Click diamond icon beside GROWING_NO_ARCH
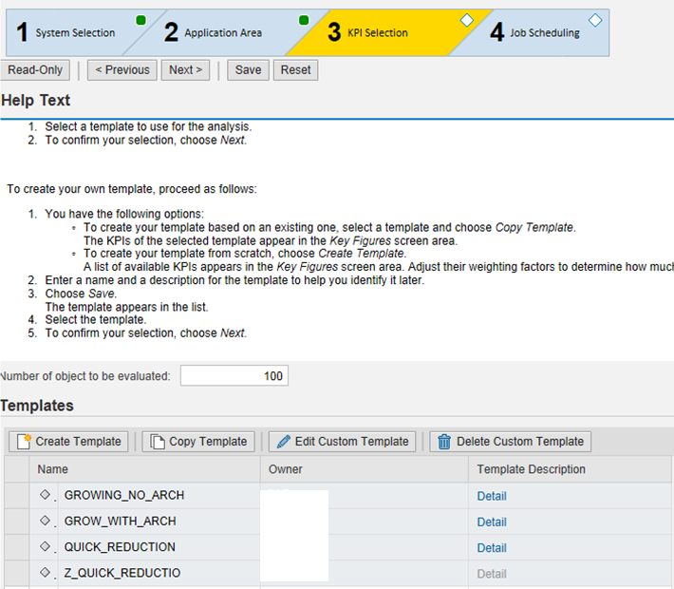This screenshot has height=589, width=674. tap(45, 495)
